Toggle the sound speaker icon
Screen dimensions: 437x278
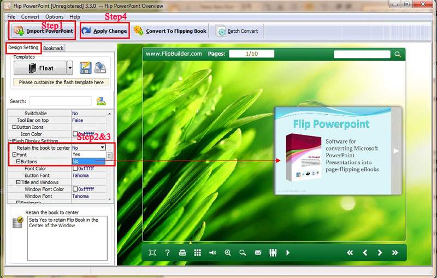212,253
